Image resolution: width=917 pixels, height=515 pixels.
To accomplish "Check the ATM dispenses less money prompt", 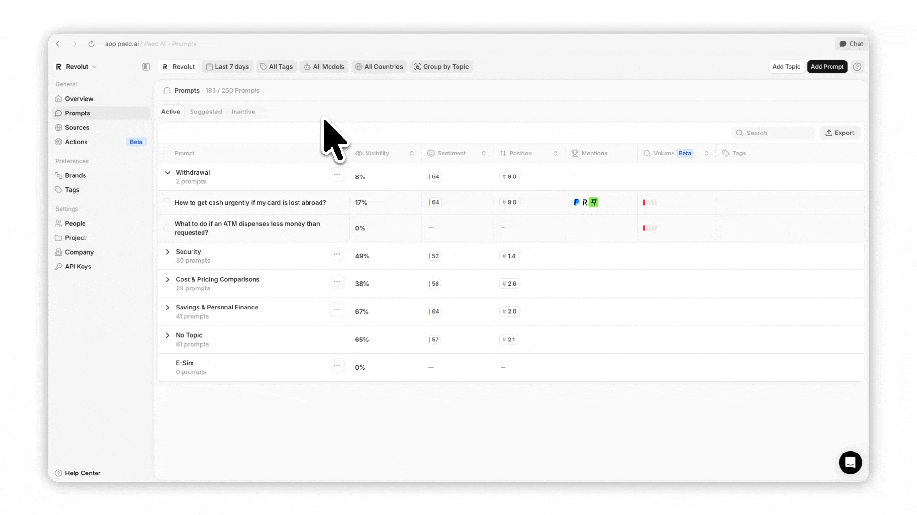I will [x=167, y=228].
